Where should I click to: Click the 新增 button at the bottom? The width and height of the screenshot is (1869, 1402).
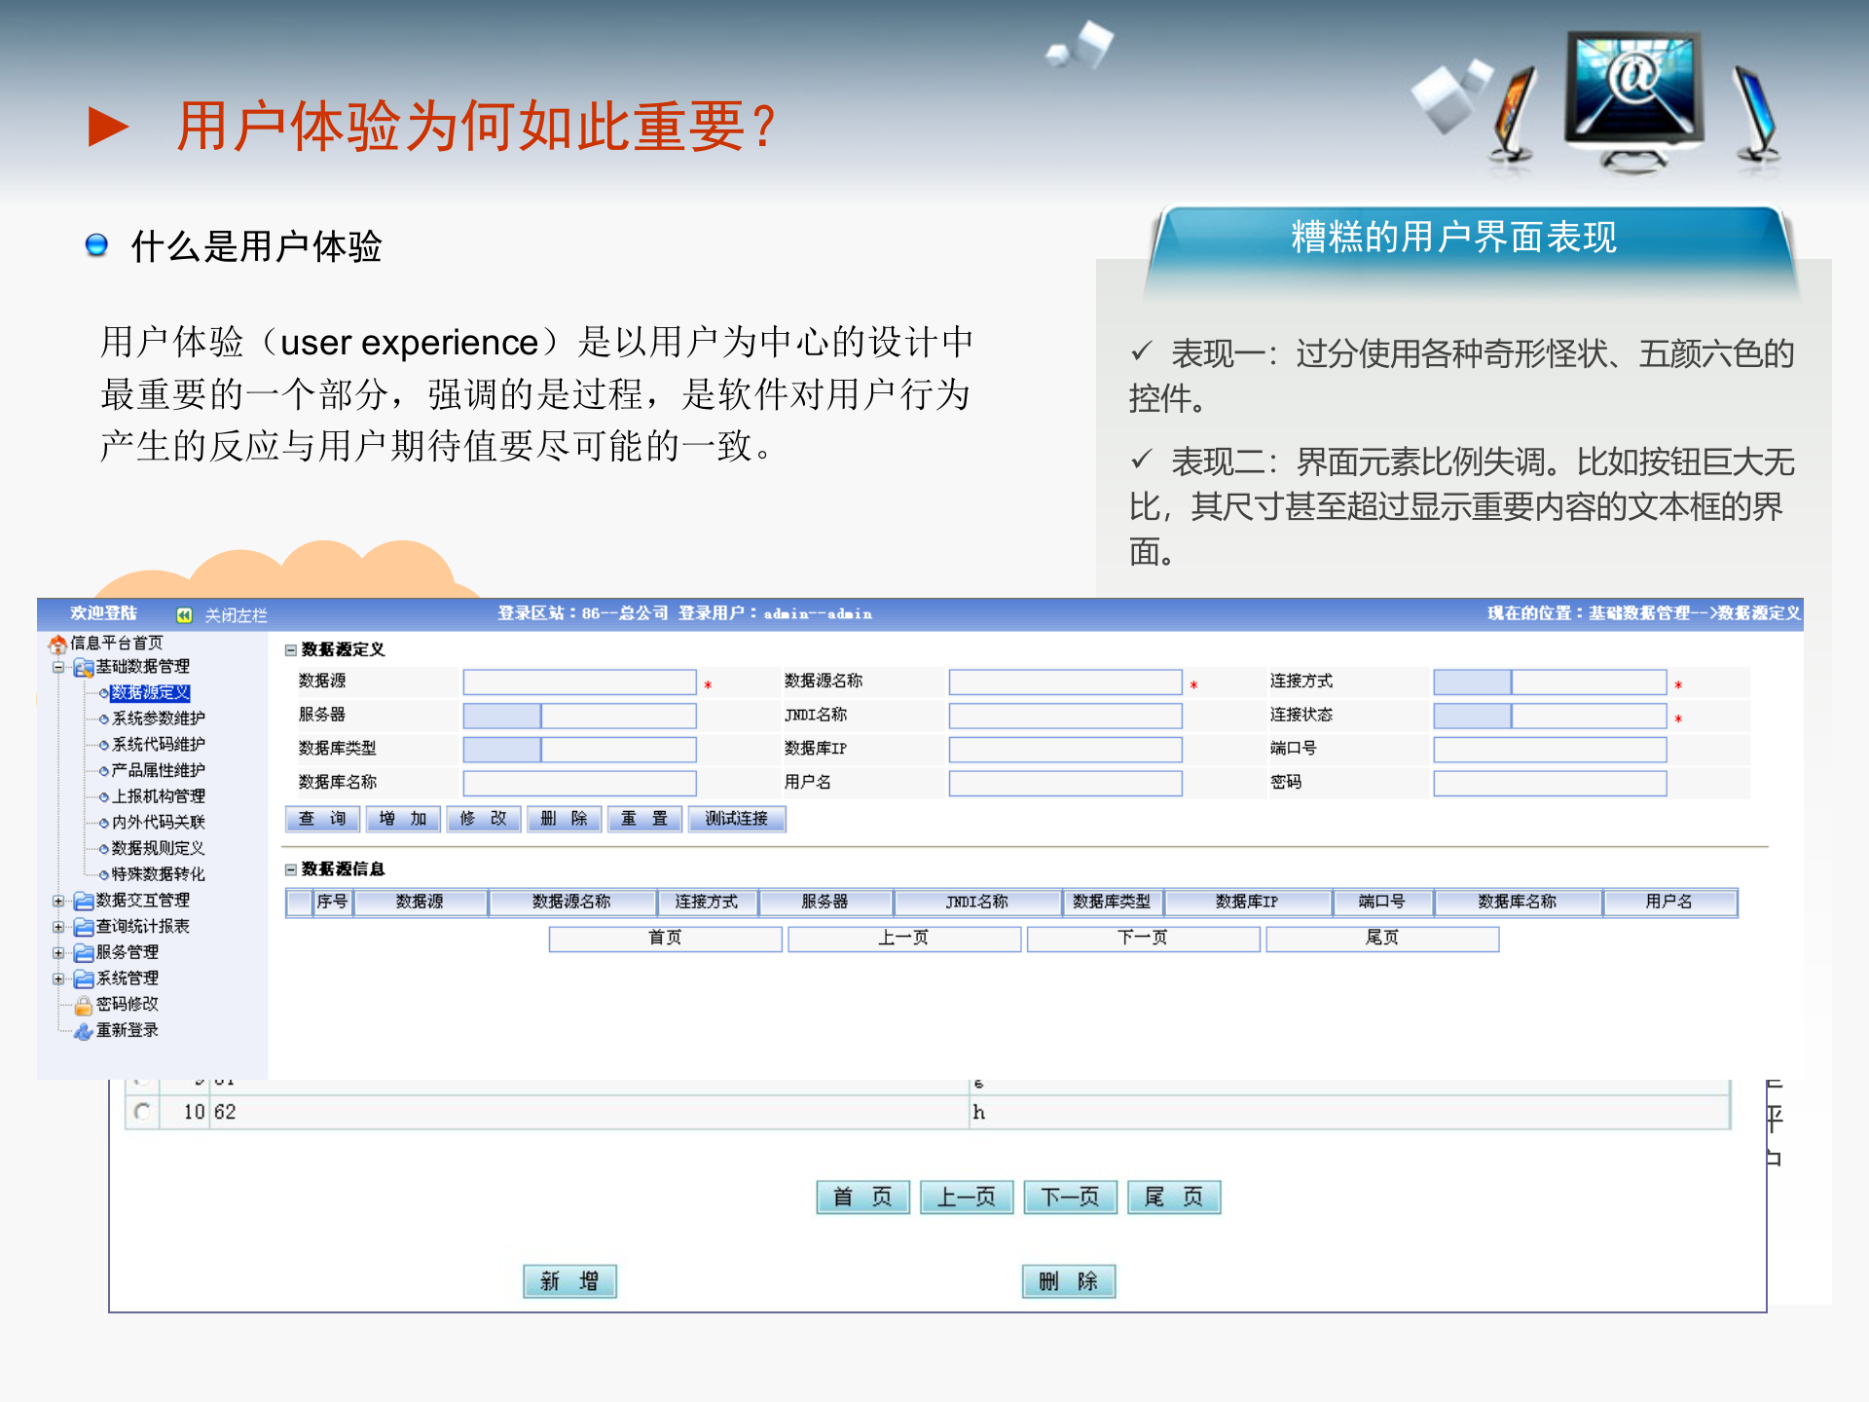point(569,1281)
